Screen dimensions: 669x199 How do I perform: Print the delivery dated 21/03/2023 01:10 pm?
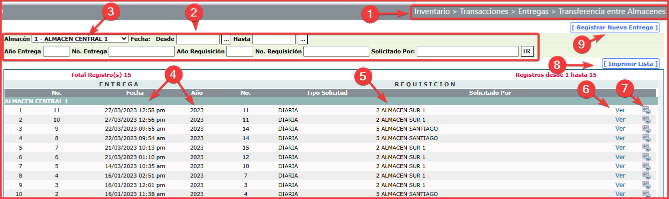[x=646, y=157]
